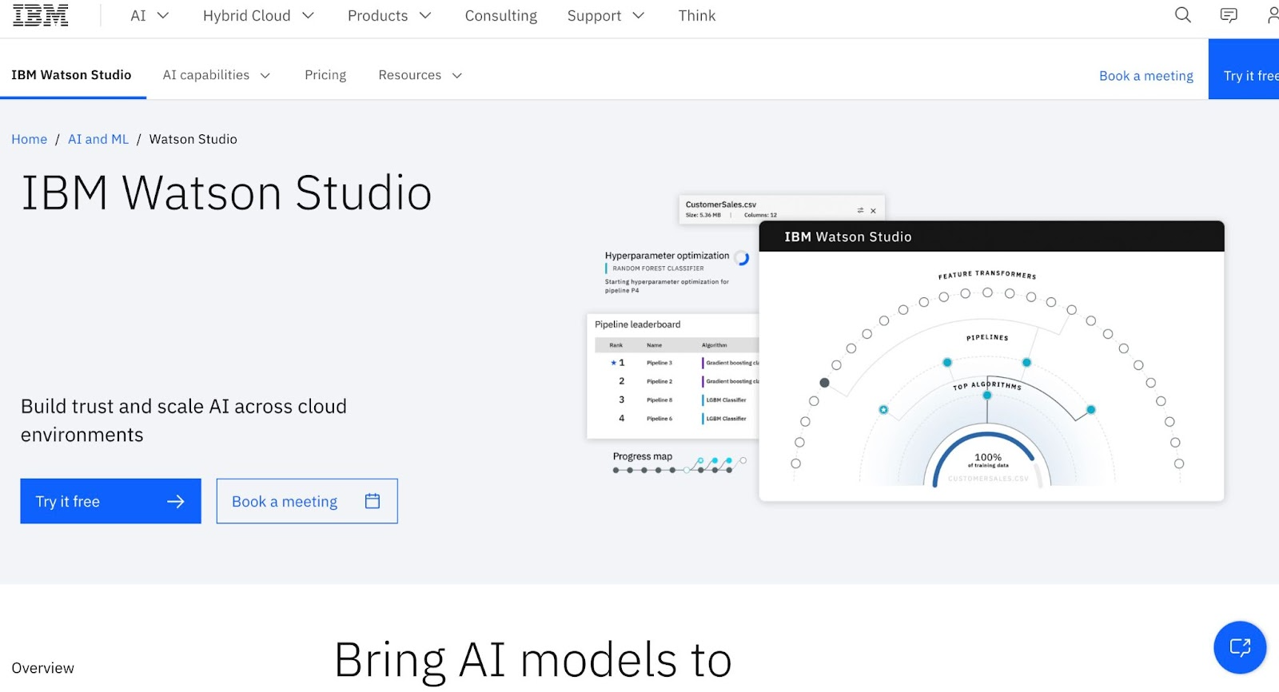Go to Home breadcrumb
This screenshot has height=692, width=1279.
click(x=30, y=139)
